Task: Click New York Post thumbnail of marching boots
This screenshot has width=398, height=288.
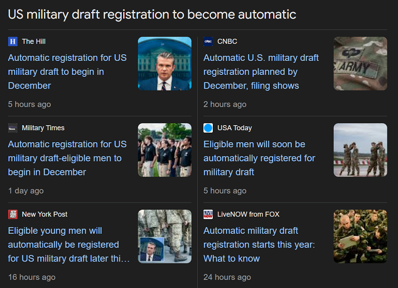Action: (x=165, y=236)
